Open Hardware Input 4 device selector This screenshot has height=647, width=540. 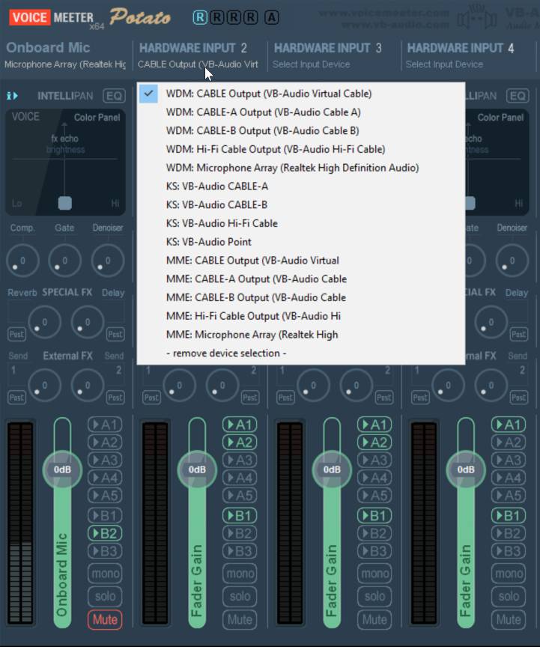[x=444, y=64]
